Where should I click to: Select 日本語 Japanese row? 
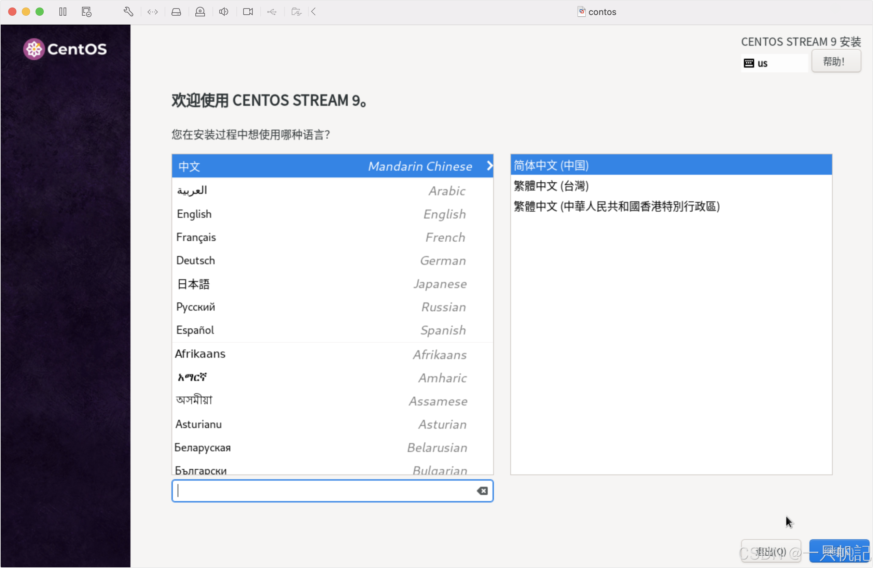pyautogui.click(x=332, y=284)
